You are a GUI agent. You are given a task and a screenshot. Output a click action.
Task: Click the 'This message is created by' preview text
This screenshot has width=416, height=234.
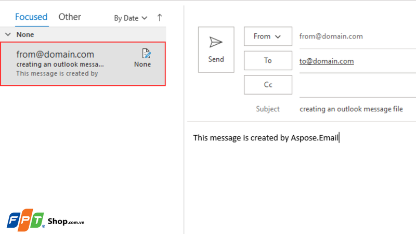pyautogui.click(x=57, y=73)
